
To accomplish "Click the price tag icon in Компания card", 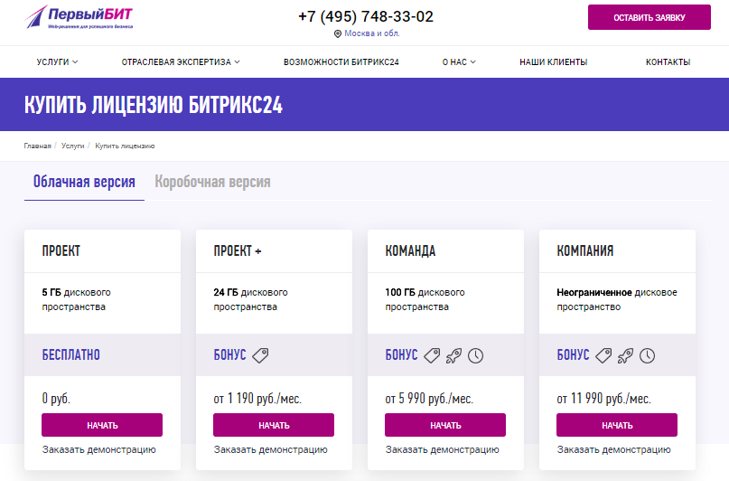I will pos(603,355).
